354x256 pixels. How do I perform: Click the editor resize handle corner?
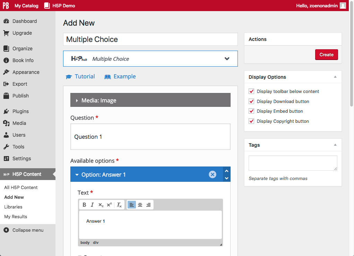pyautogui.click(x=221, y=245)
